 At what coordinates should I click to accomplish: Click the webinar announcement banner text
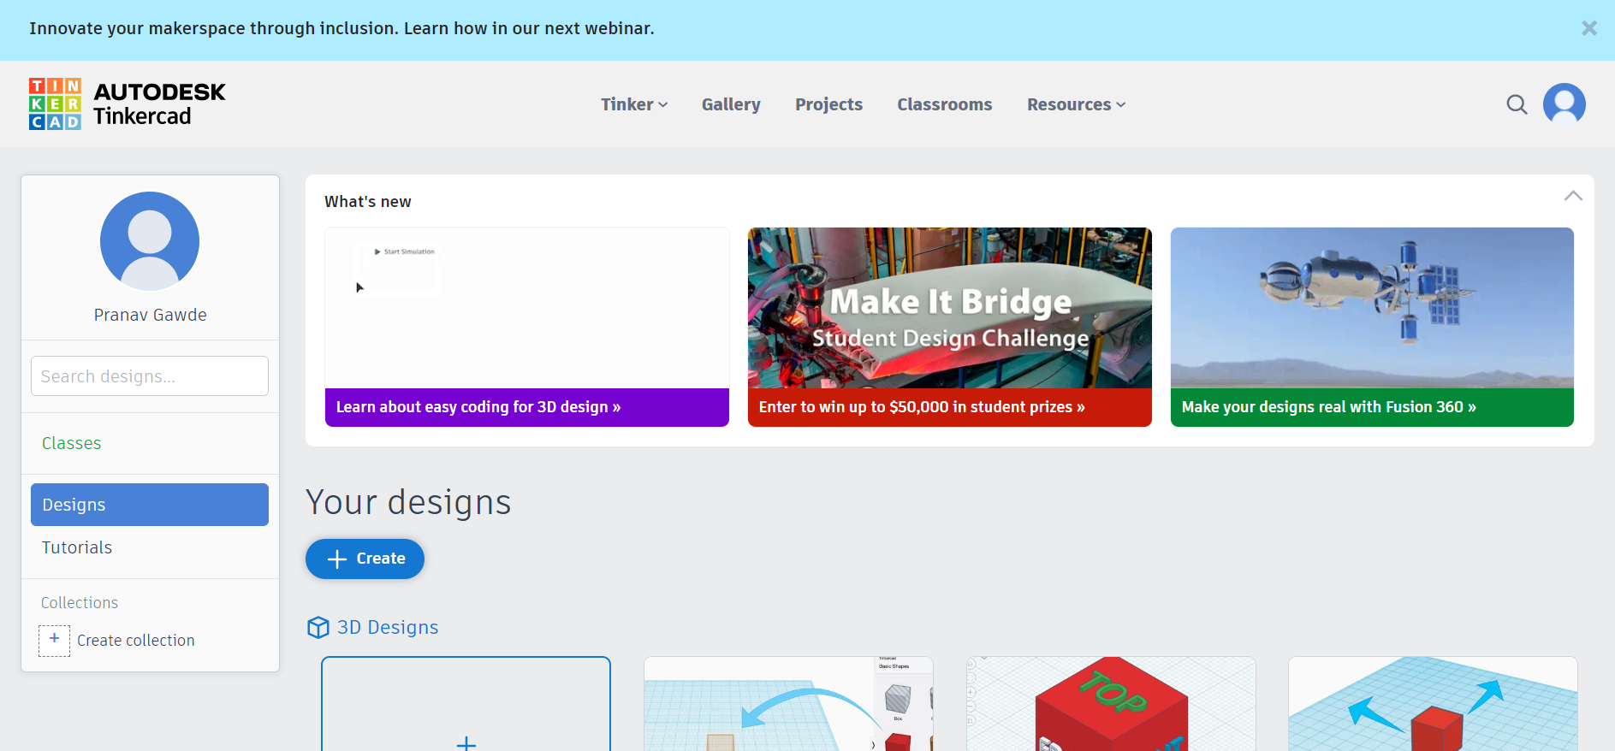point(341,28)
